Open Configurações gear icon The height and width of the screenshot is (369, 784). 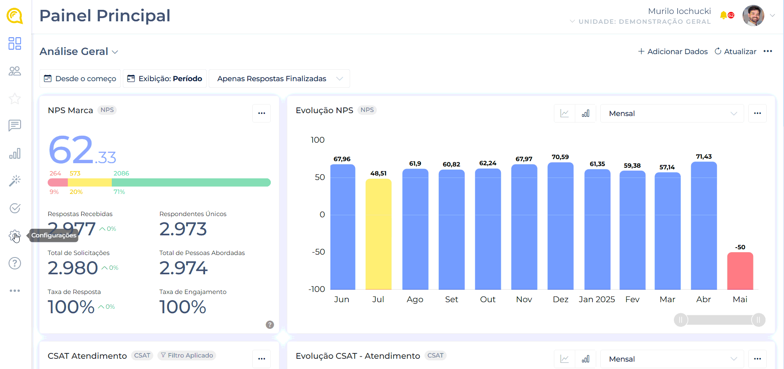tap(15, 236)
